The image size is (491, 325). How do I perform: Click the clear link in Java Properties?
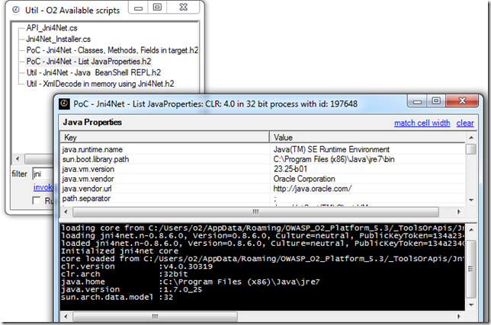pyautogui.click(x=465, y=123)
